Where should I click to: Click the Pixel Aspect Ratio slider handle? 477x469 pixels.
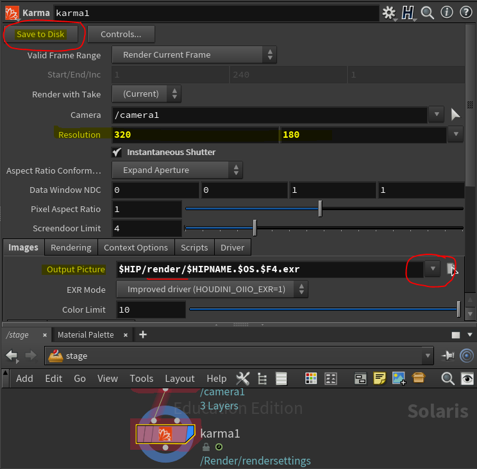pyautogui.click(x=320, y=209)
